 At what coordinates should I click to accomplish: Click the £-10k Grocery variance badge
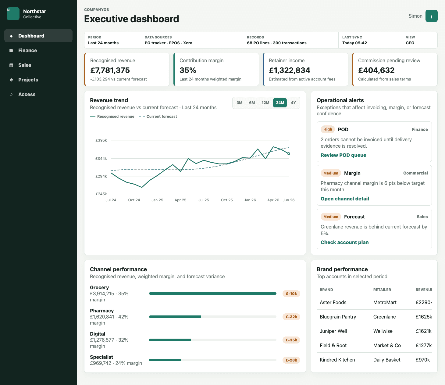click(291, 293)
